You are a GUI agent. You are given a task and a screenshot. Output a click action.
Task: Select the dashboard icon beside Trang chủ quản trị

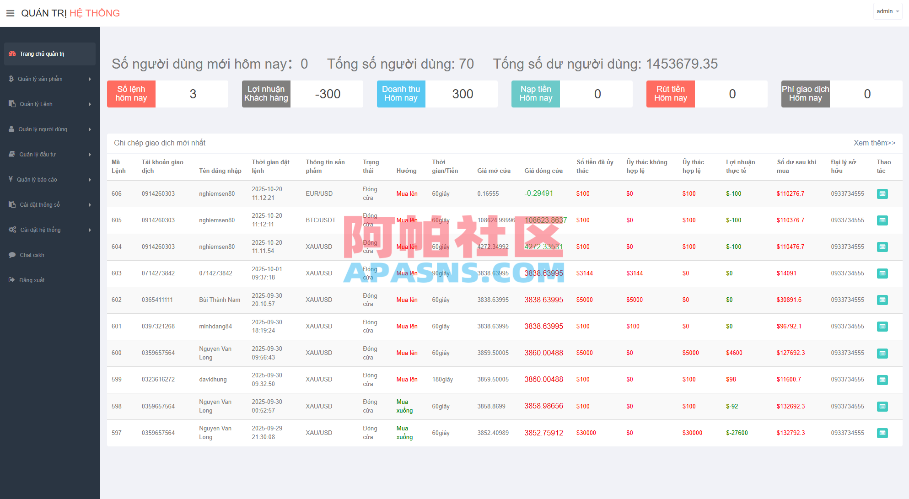click(x=12, y=54)
